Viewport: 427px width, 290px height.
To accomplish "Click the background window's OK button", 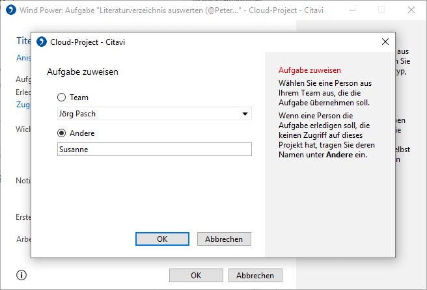I will coord(196,276).
